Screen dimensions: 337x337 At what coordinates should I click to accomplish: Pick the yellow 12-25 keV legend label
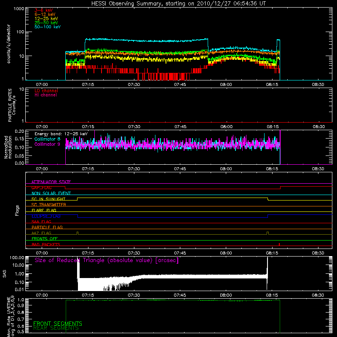pyautogui.click(x=46, y=19)
